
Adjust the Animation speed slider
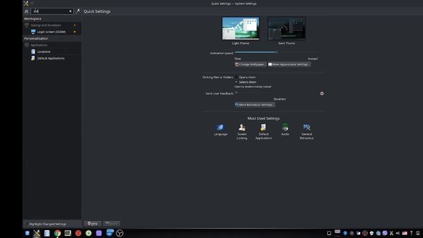[276, 52]
